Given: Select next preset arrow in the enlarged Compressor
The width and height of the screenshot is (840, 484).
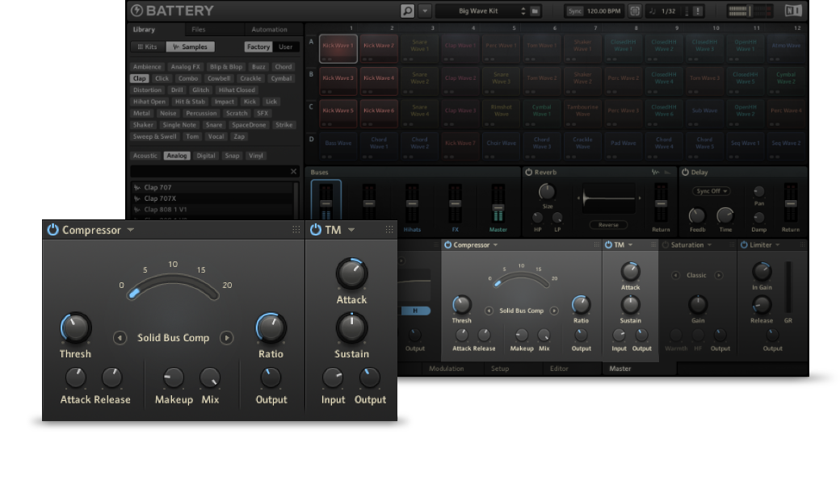Looking at the screenshot, I should 227,338.
